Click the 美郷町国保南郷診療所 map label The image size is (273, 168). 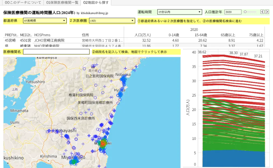(95, 103)
